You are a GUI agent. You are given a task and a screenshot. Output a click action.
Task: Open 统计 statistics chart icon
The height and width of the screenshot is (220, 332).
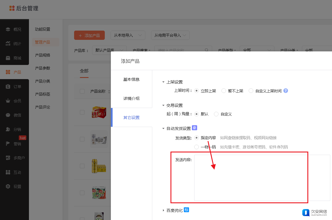coord(8,44)
